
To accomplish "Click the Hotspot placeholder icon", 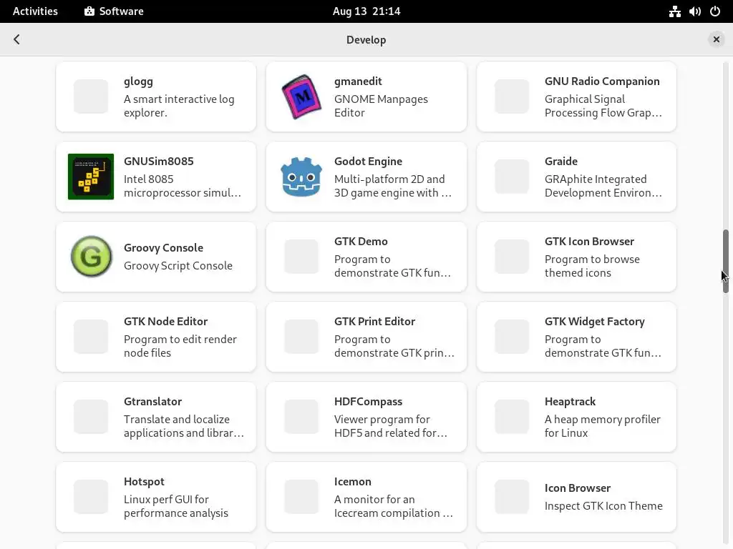I will coord(91,497).
